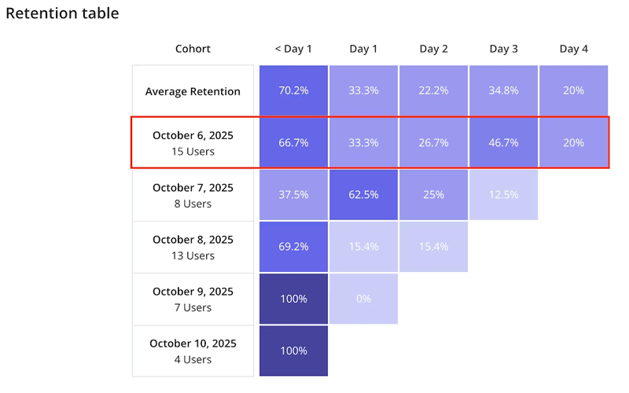Click the 70.2% average retention cell

coord(293,91)
